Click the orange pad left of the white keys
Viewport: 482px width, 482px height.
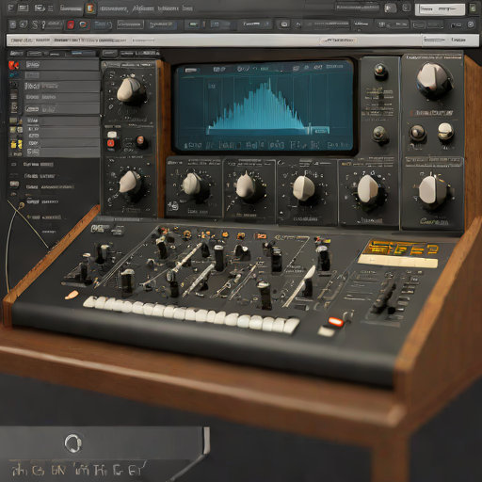point(72,295)
